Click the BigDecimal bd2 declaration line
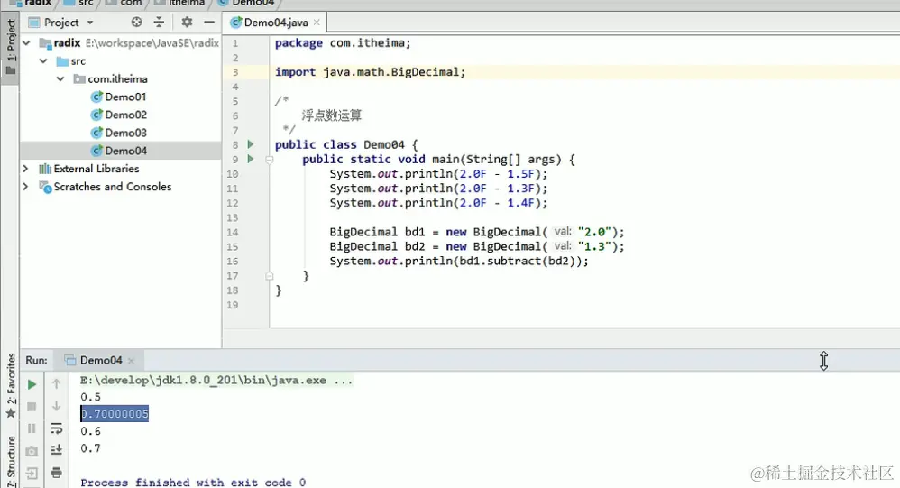 476,247
